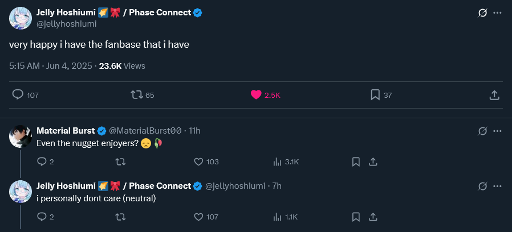This screenshot has height=232, width=512.
Task: Like the main post with 2.5K likes
Action: pos(256,95)
